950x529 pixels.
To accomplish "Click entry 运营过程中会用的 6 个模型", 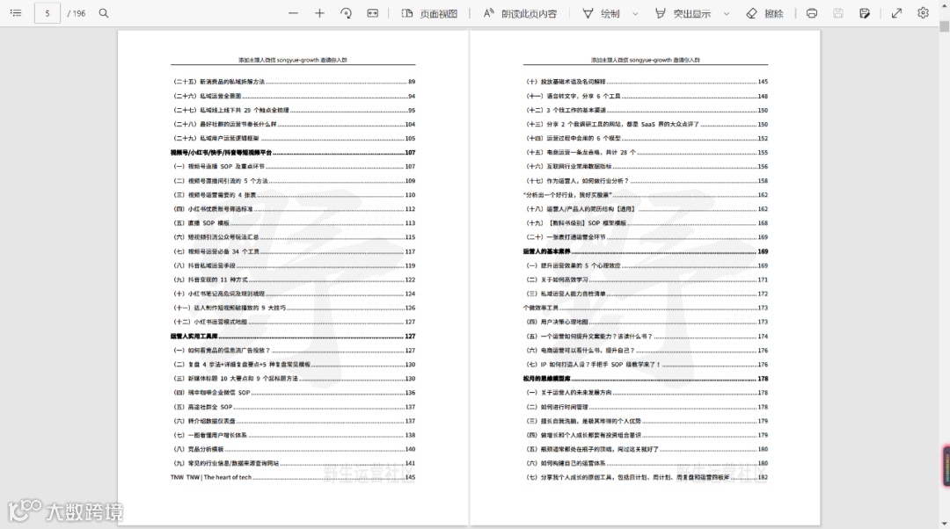I will tap(647, 138).
